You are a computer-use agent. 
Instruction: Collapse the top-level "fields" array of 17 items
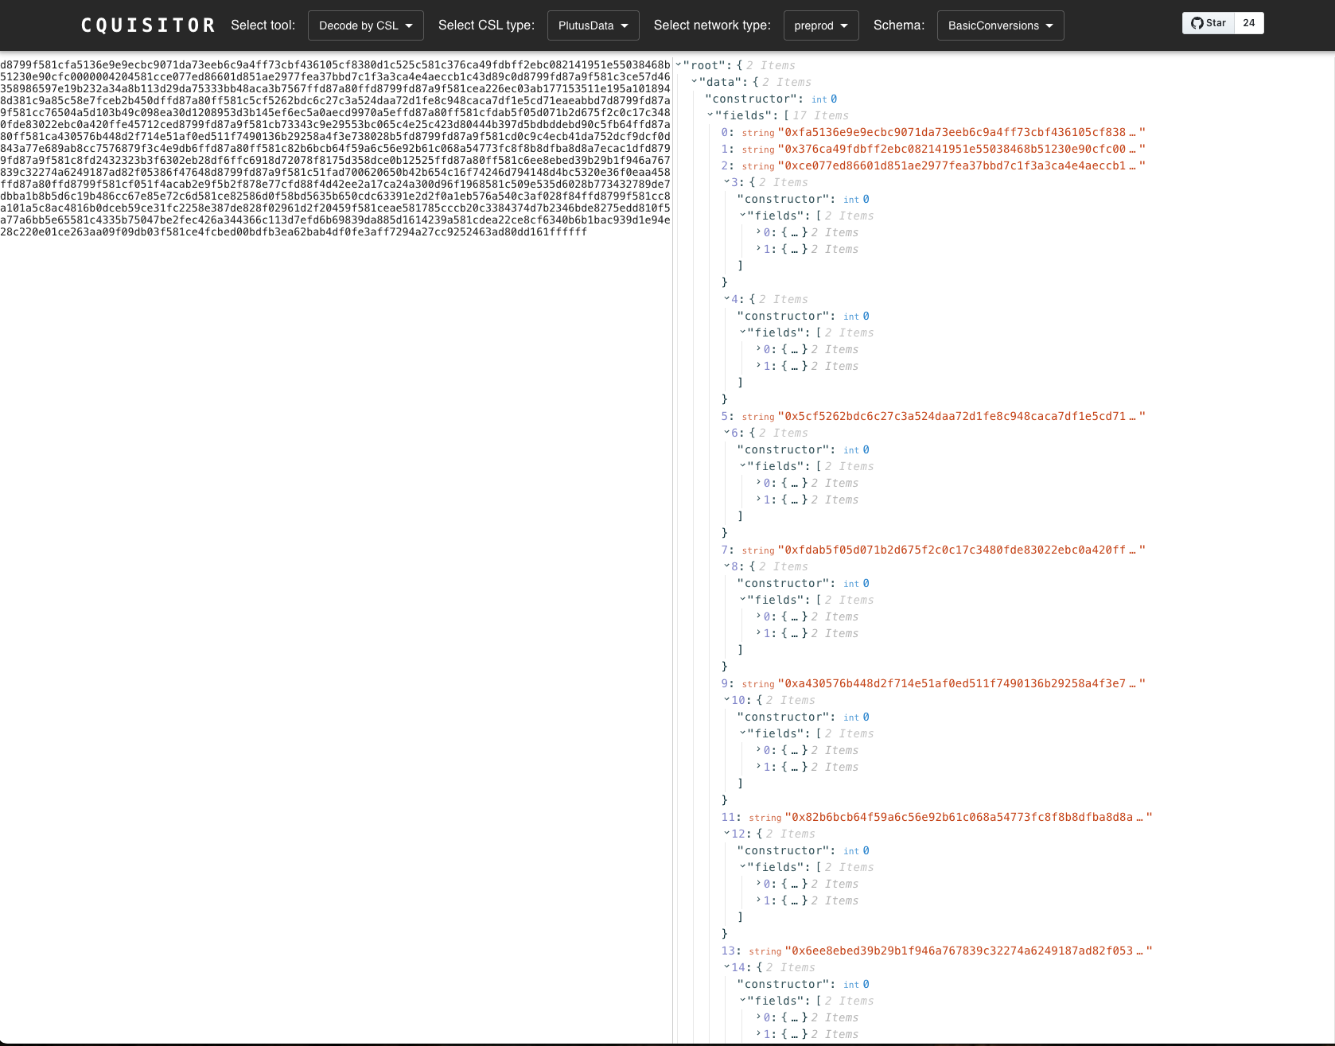tap(710, 115)
